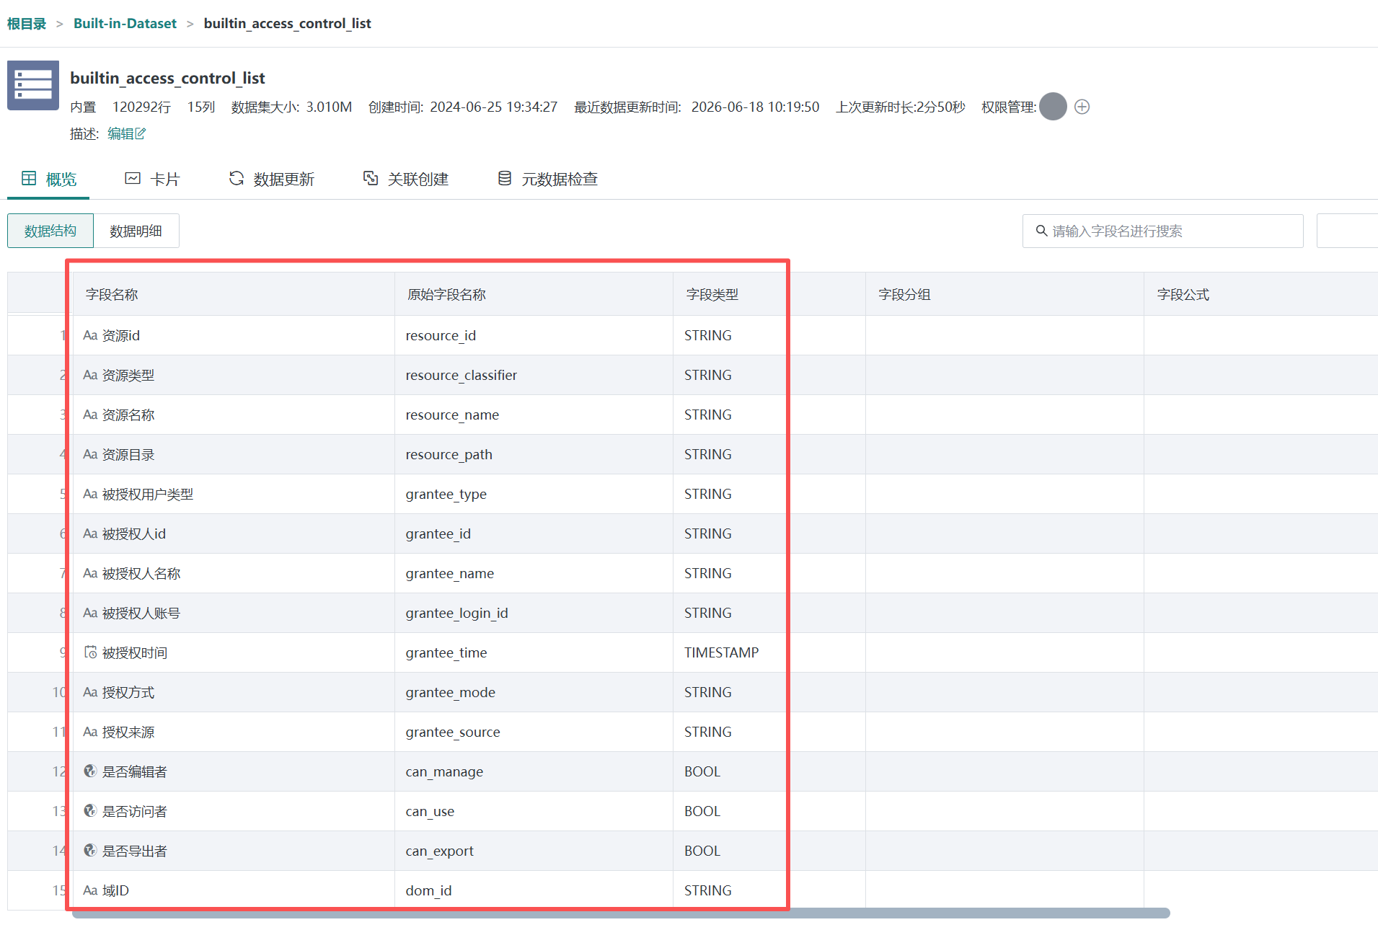Click the boolean icon for 是否编辑者

90,771
